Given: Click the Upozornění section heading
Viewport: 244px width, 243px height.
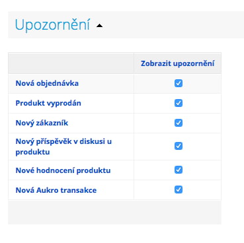Looking at the screenshot, I should click(52, 25).
